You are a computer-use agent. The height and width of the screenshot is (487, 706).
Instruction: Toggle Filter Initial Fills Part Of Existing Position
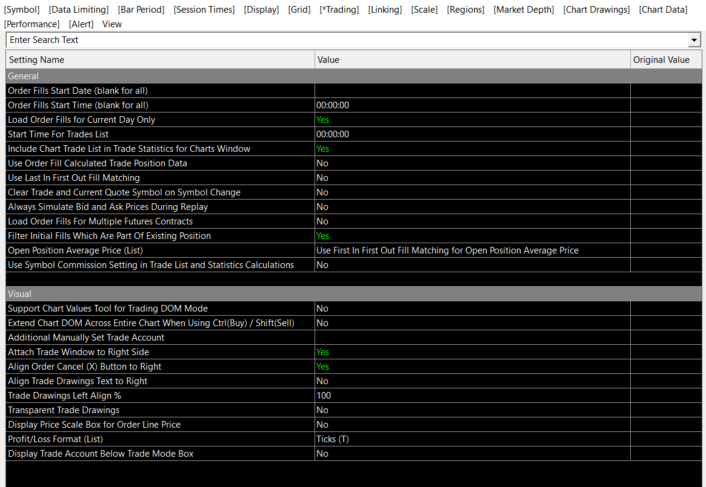472,235
